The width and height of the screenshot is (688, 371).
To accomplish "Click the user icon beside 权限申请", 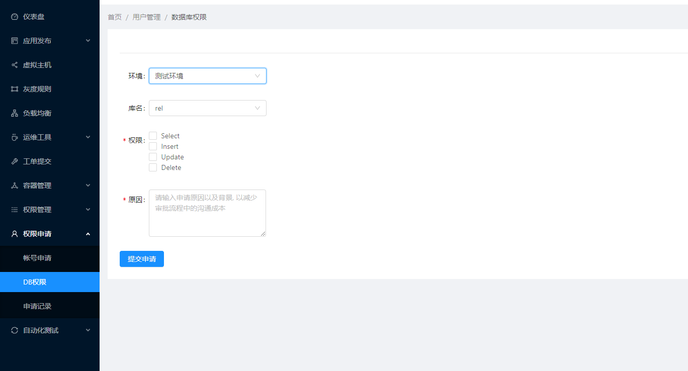I will click(15, 234).
